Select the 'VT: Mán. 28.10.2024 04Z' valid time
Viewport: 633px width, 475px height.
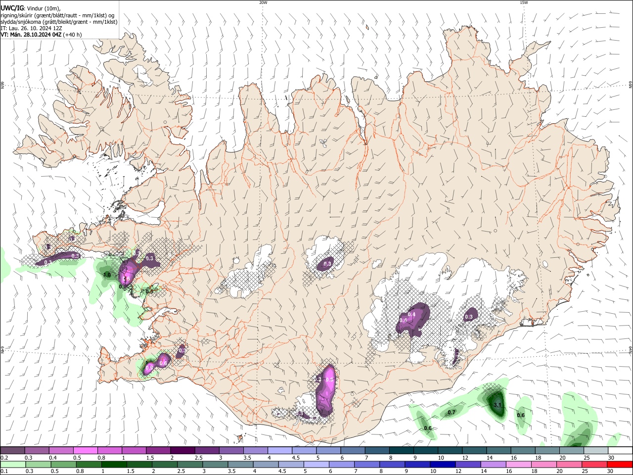pos(30,35)
